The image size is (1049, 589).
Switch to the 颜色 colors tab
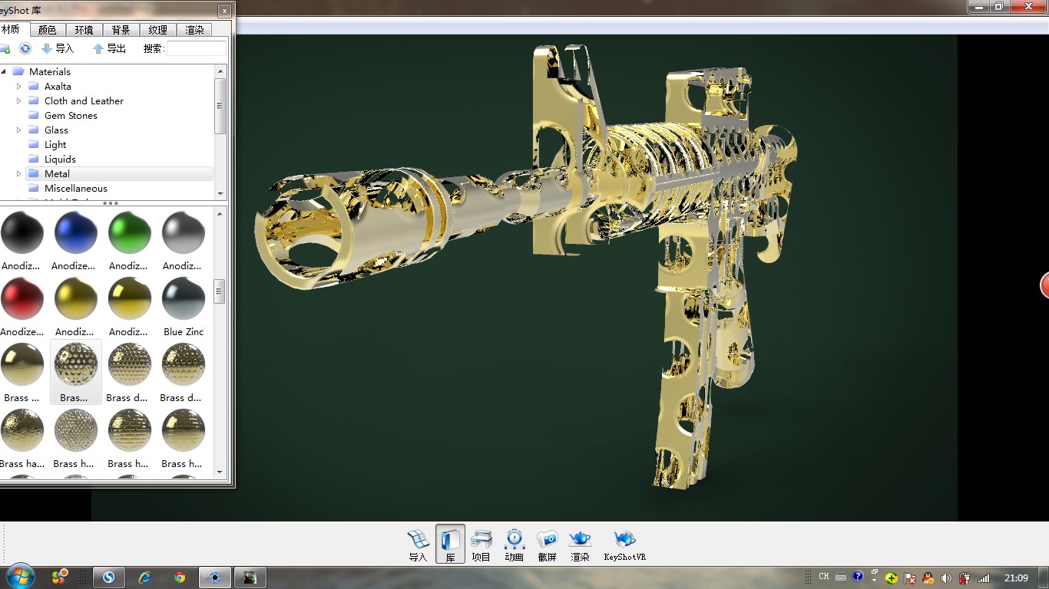(48, 30)
